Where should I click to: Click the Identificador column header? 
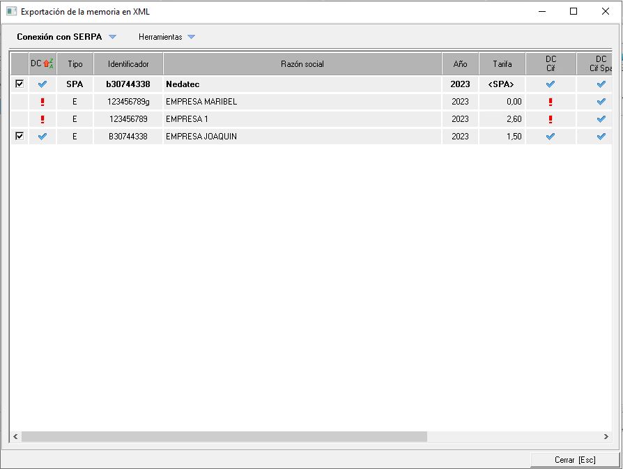128,64
